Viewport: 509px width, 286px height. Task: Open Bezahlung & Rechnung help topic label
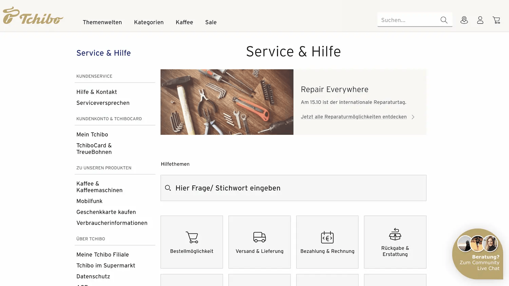[x=327, y=251]
